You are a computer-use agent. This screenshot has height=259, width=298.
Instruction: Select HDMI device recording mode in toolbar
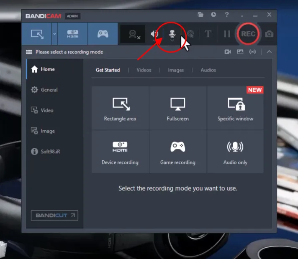coord(72,34)
